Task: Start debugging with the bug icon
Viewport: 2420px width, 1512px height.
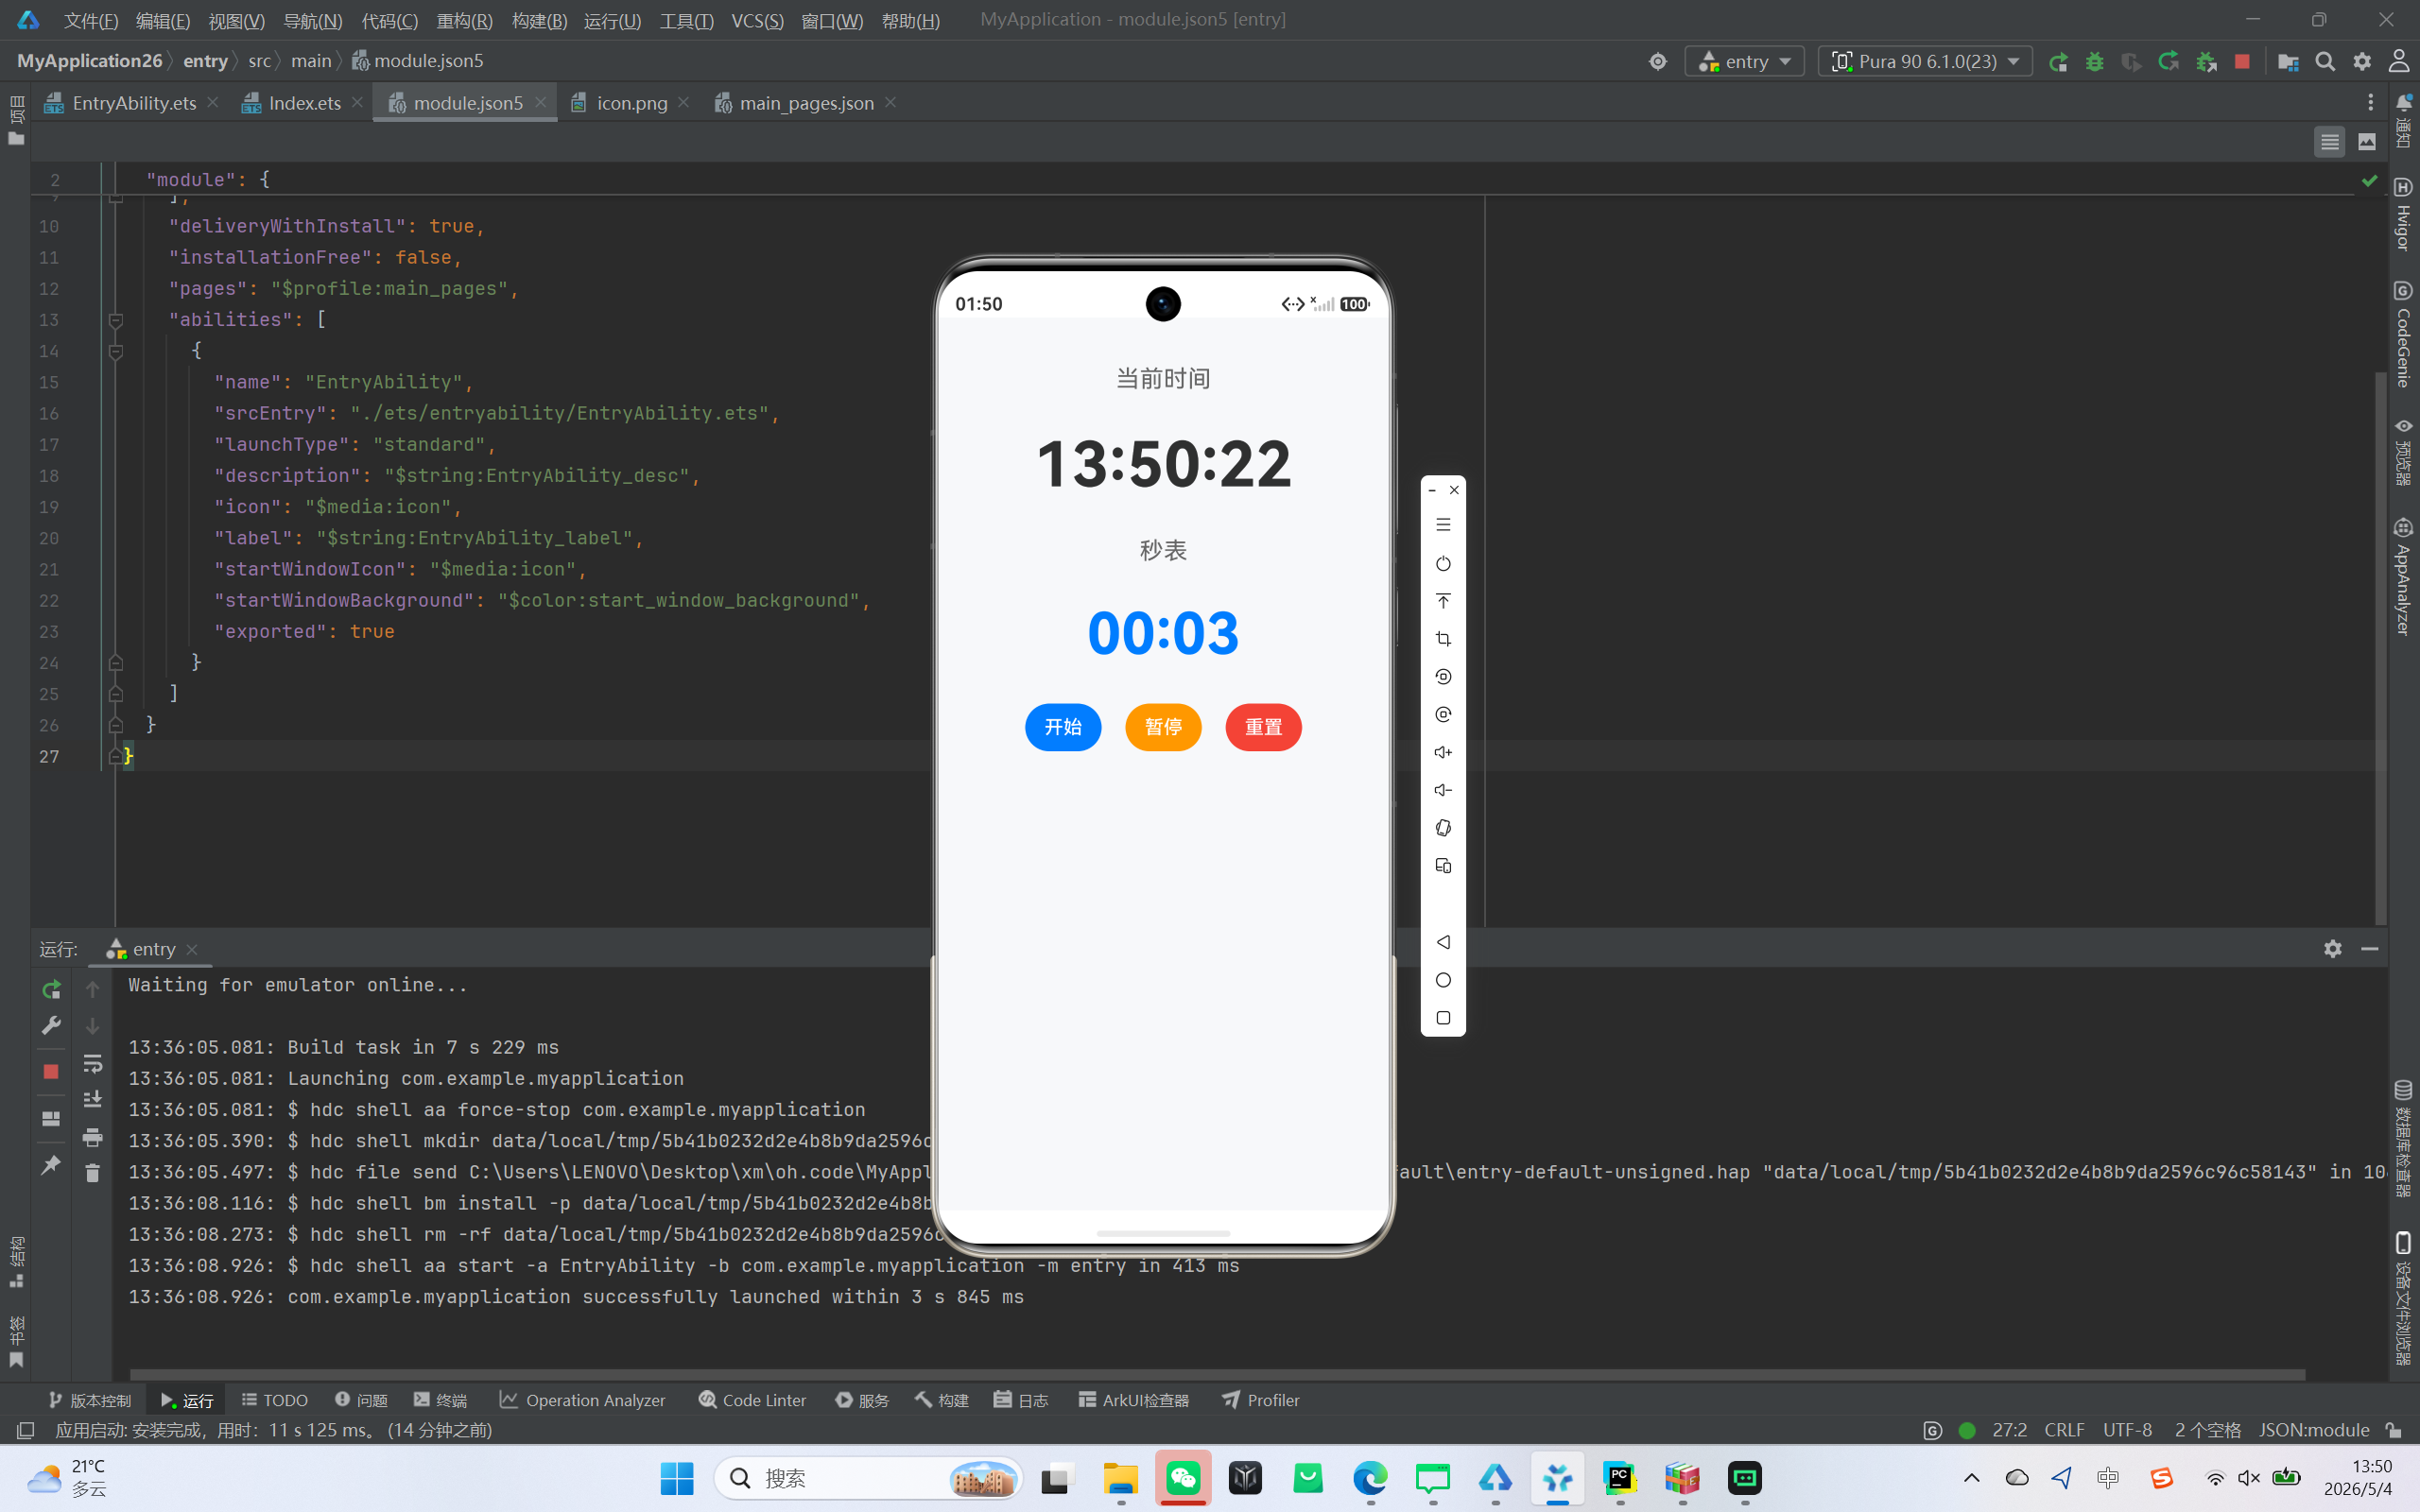Action: pyautogui.click(x=2095, y=62)
